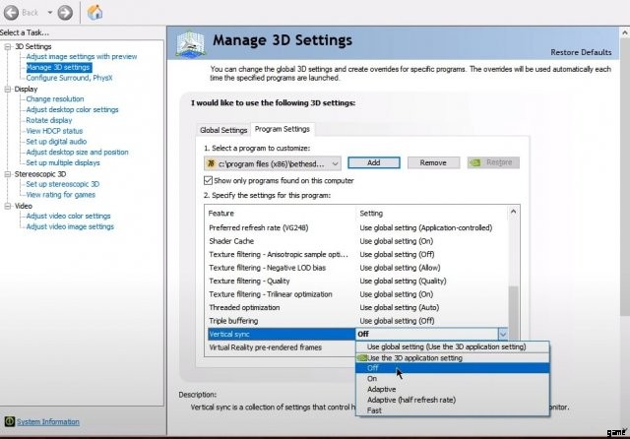
Task: Switch to the Global Settings tab
Action: [x=223, y=130]
